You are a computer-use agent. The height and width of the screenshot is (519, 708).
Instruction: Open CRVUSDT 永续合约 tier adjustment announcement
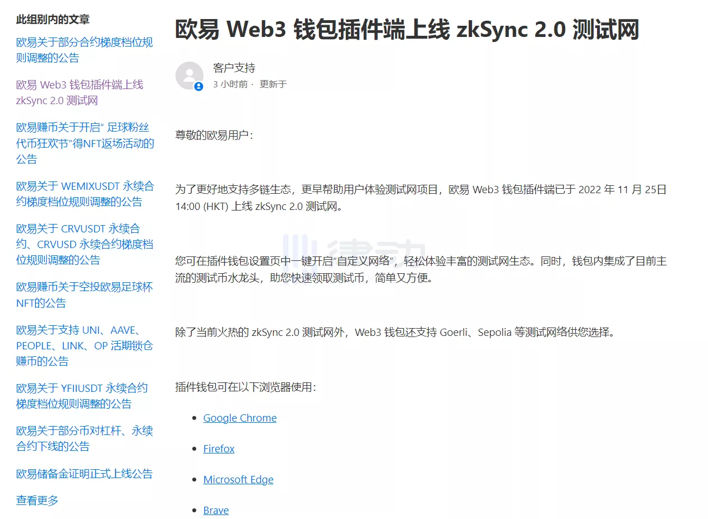tap(84, 244)
